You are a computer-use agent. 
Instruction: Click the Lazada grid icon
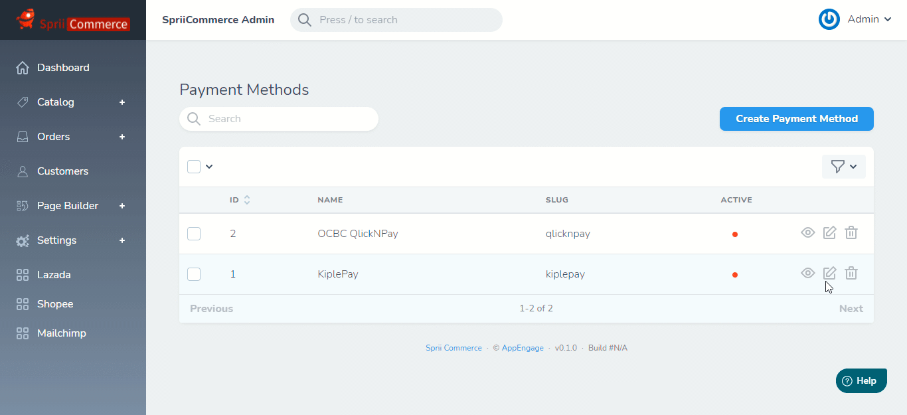23,275
